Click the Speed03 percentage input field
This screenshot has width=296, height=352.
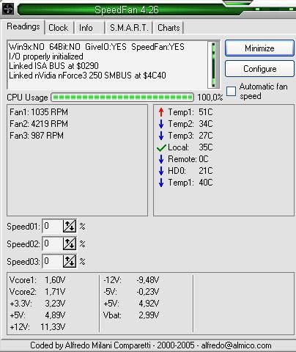53,261
